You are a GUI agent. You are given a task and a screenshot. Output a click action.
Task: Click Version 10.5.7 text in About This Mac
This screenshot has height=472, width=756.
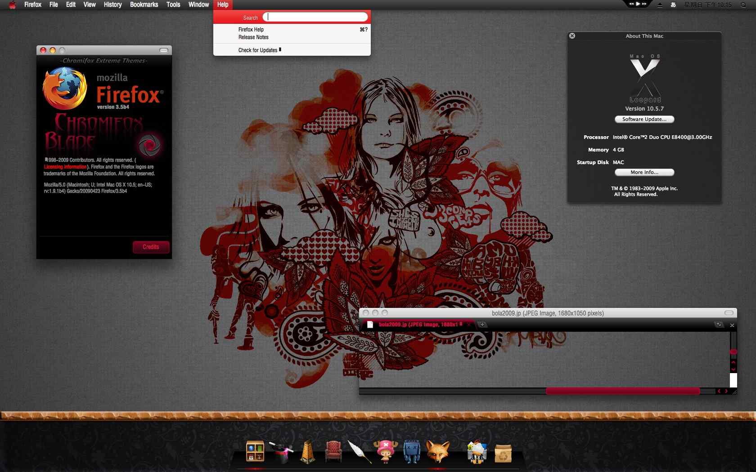tap(644, 109)
